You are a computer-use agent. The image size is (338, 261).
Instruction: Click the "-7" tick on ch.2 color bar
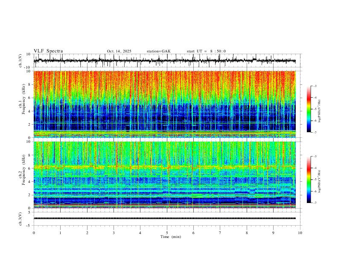coord(315,203)
